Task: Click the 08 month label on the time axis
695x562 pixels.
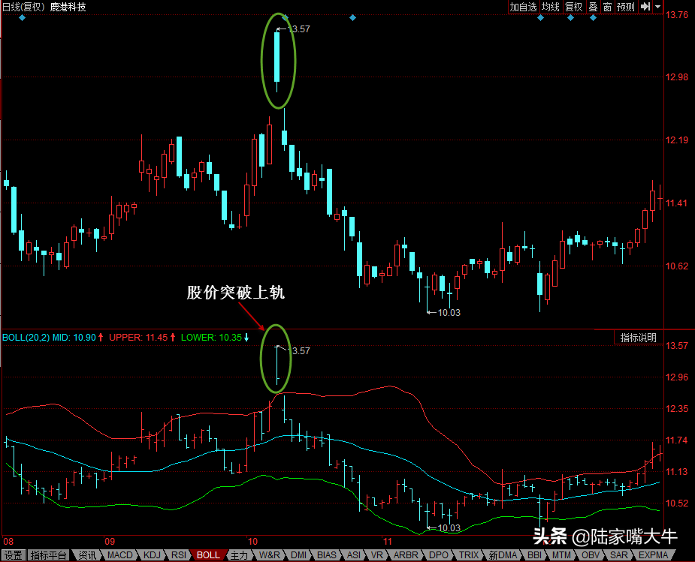Action: tap(8, 541)
